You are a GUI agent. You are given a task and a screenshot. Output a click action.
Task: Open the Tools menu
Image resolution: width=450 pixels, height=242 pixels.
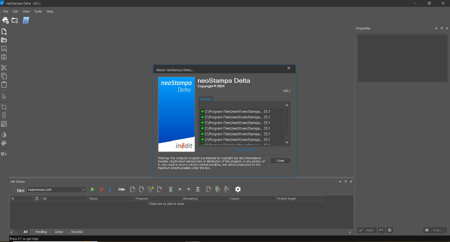tap(38, 12)
